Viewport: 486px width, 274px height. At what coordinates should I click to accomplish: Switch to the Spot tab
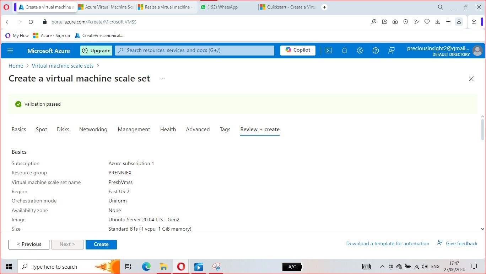coord(42,130)
